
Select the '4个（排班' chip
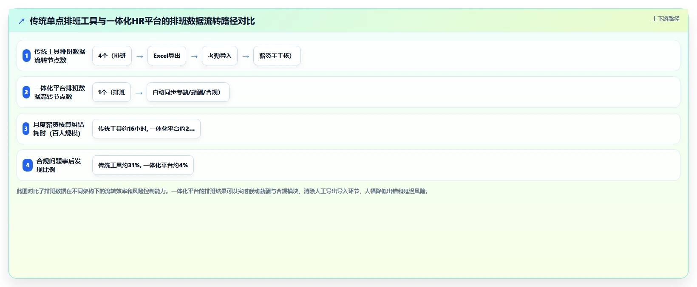coord(112,56)
